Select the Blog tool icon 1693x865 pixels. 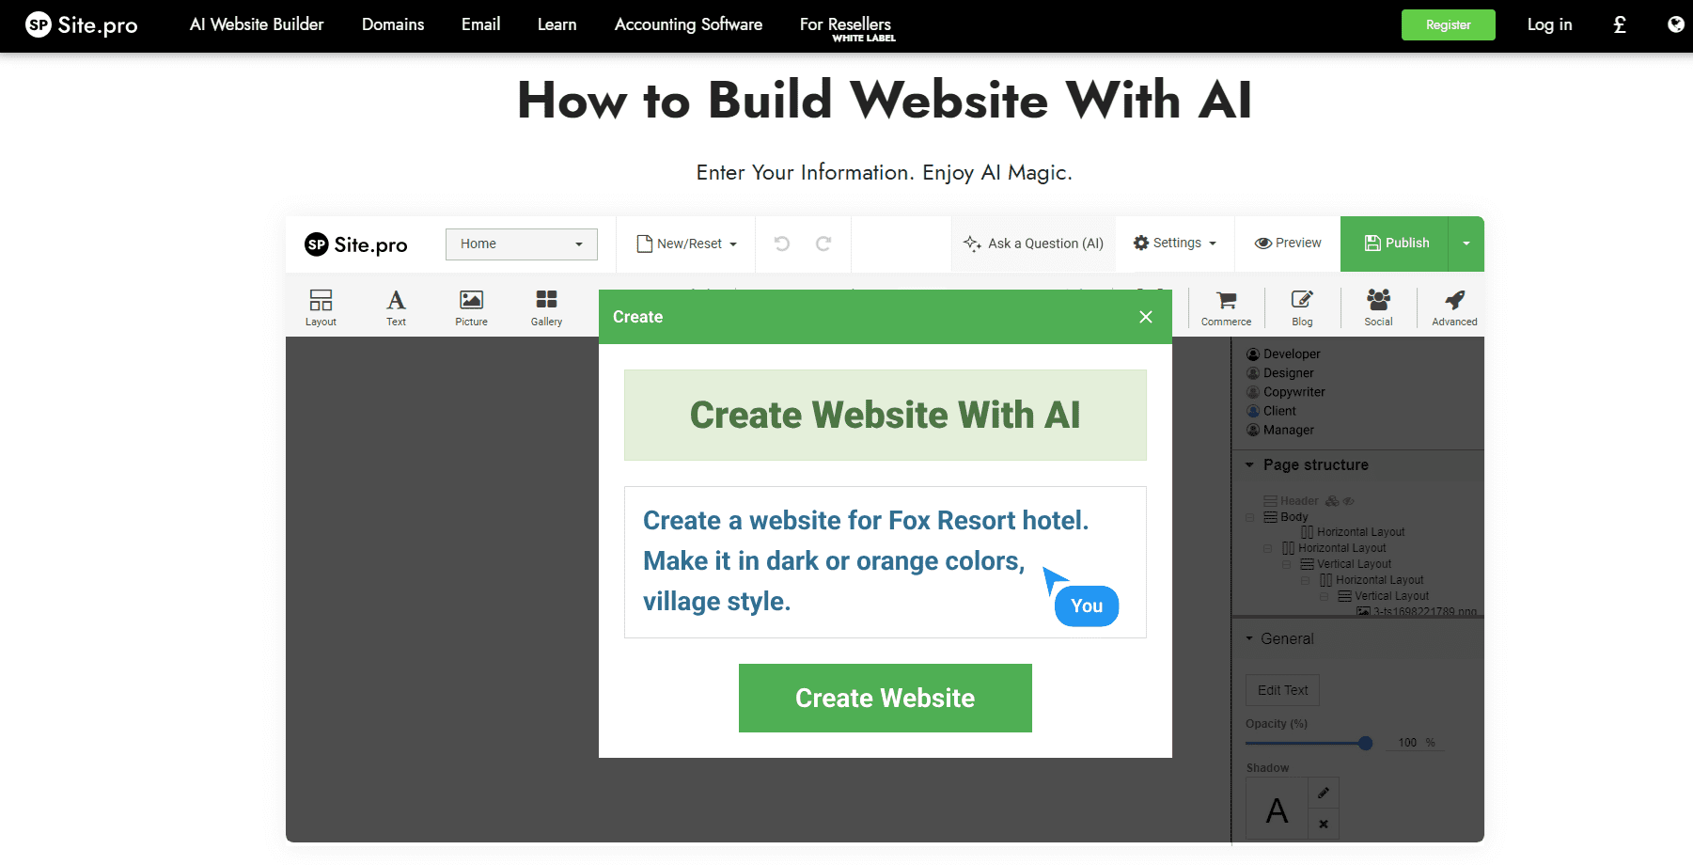pos(1302,307)
